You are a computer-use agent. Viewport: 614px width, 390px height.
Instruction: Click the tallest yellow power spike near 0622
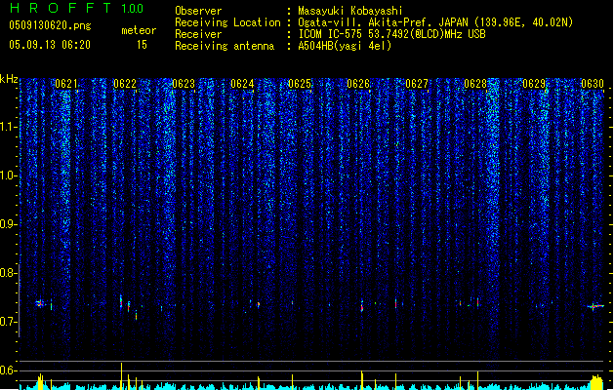tap(121, 376)
